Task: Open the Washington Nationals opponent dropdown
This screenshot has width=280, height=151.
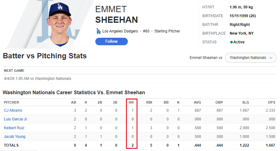Action: click(x=251, y=58)
